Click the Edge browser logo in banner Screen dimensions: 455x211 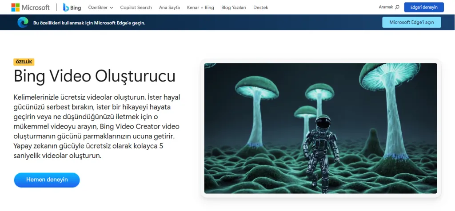coord(23,23)
